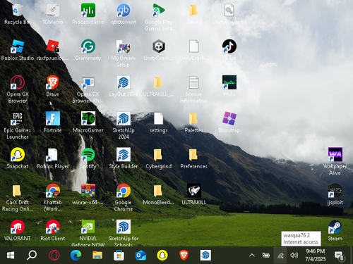Click the rbxfpsunlocker icon
The width and height of the screenshot is (353, 264).
click(x=53, y=46)
